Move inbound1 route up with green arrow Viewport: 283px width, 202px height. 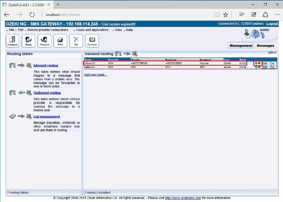pyautogui.click(x=256, y=63)
